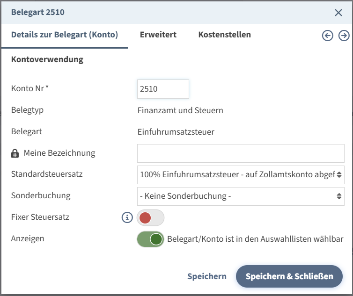
Task: Close the Belegart 2510 dialog
Action: pyautogui.click(x=338, y=13)
